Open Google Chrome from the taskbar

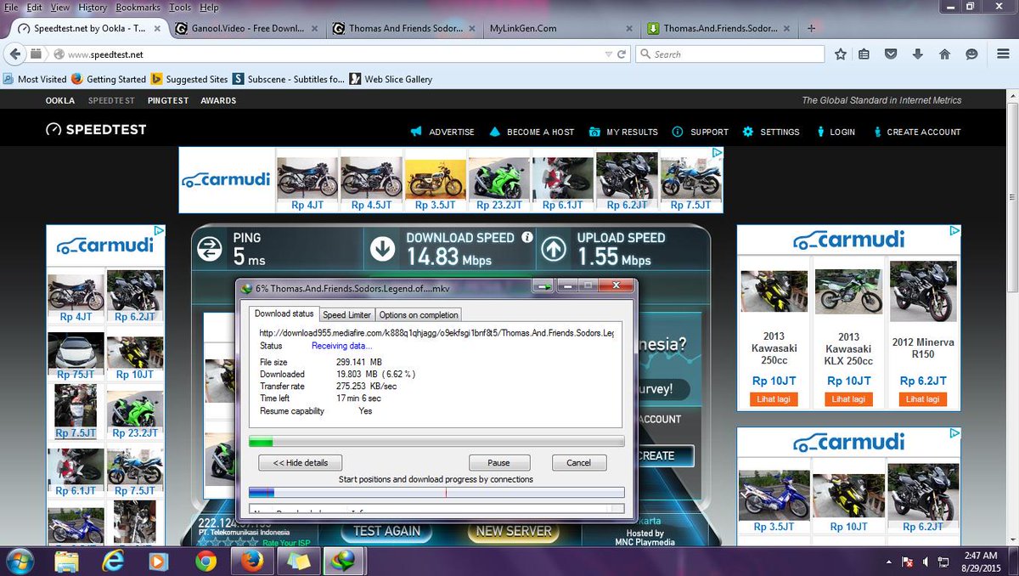point(205,561)
